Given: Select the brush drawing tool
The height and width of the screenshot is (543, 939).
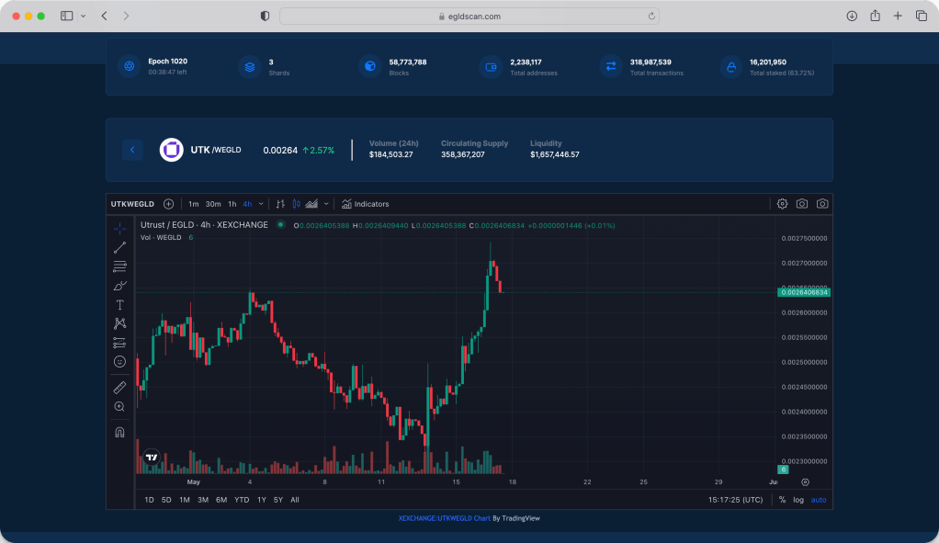Looking at the screenshot, I should (x=119, y=286).
